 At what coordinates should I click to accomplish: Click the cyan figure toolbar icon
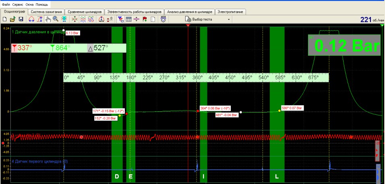(64, 19)
